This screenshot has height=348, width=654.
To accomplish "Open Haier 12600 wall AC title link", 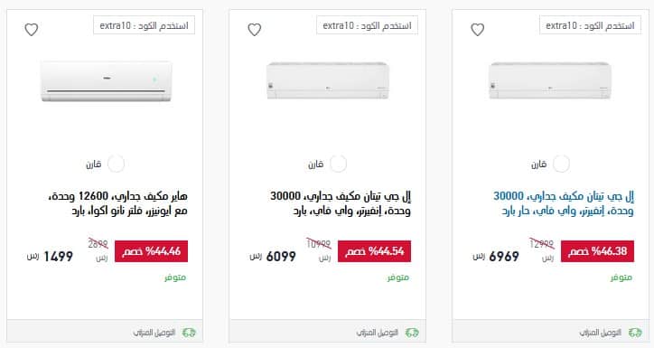I will click(x=118, y=203).
